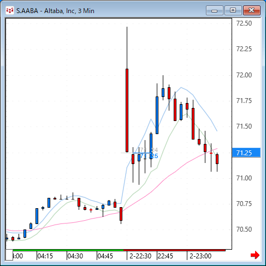The width and height of the screenshot is (266, 266).
Task: Click the small white box at bottom-left corner
Action: click(x=9, y=255)
